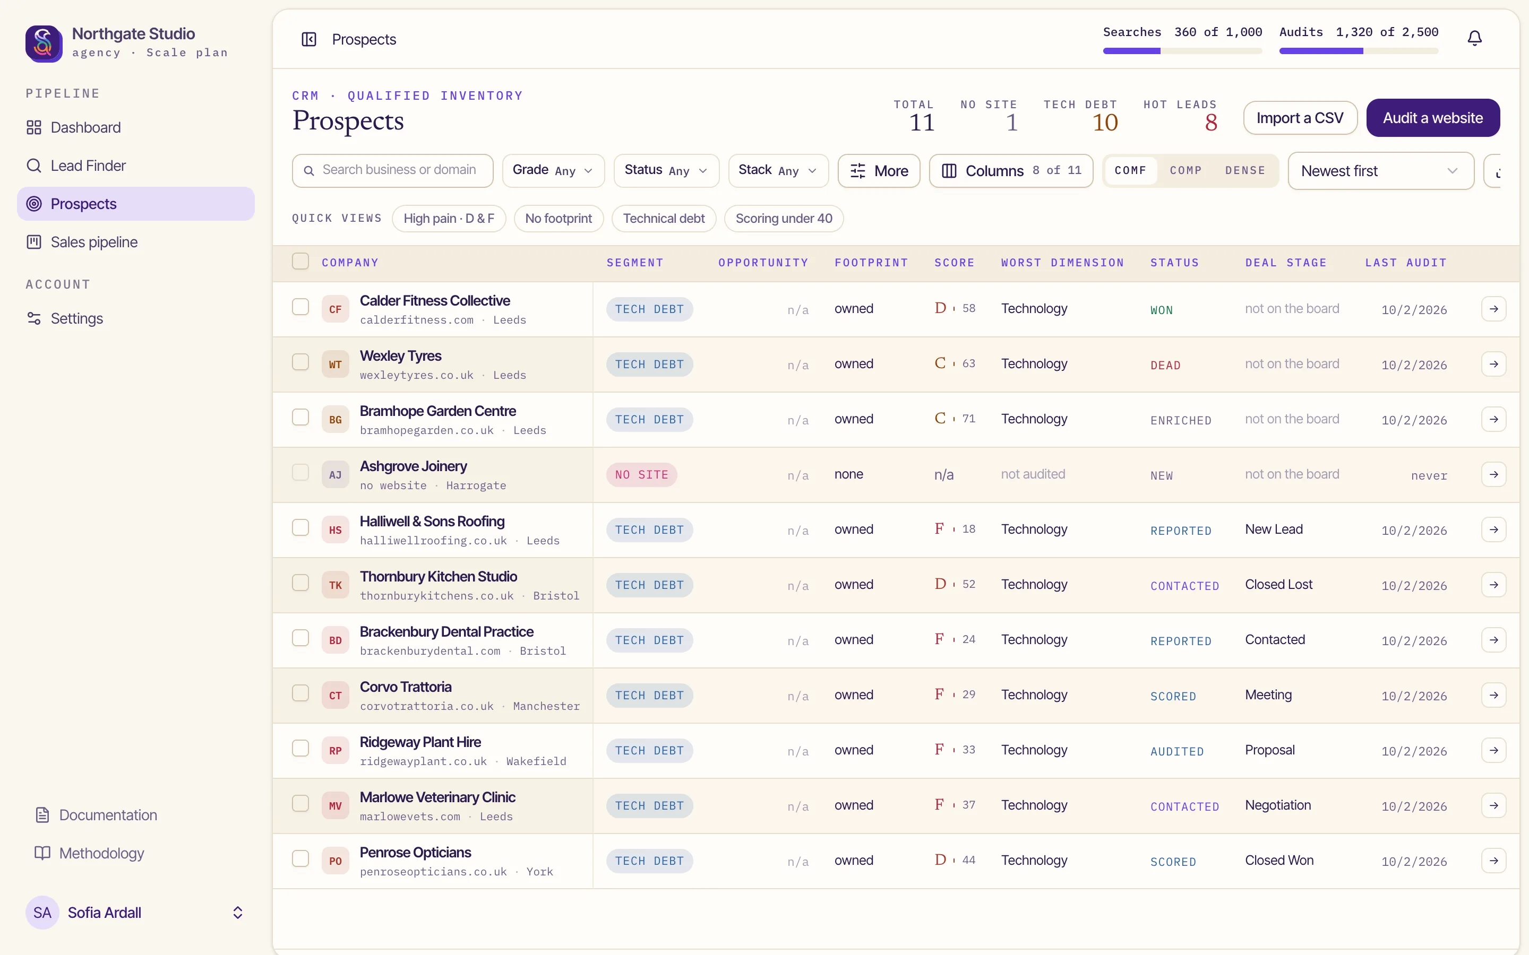Focus the Search business or domain field
Screen dimensions: 1529x955
click(392, 170)
